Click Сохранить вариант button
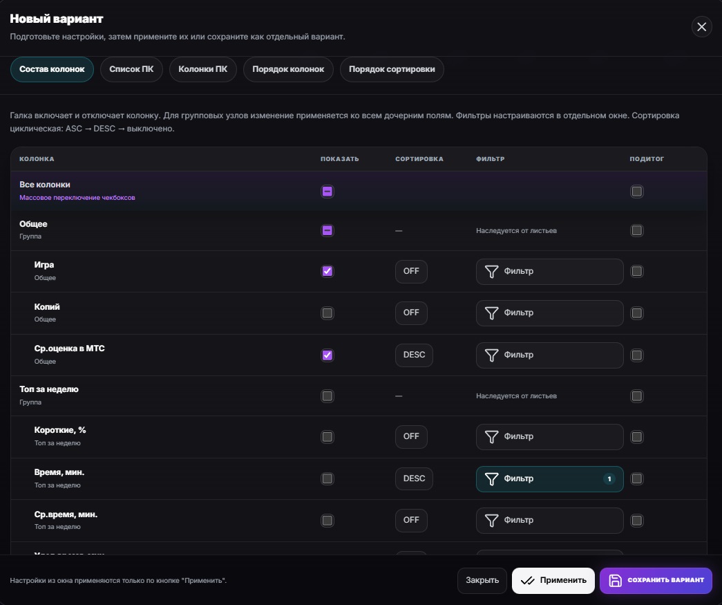The image size is (722, 605). [656, 581]
